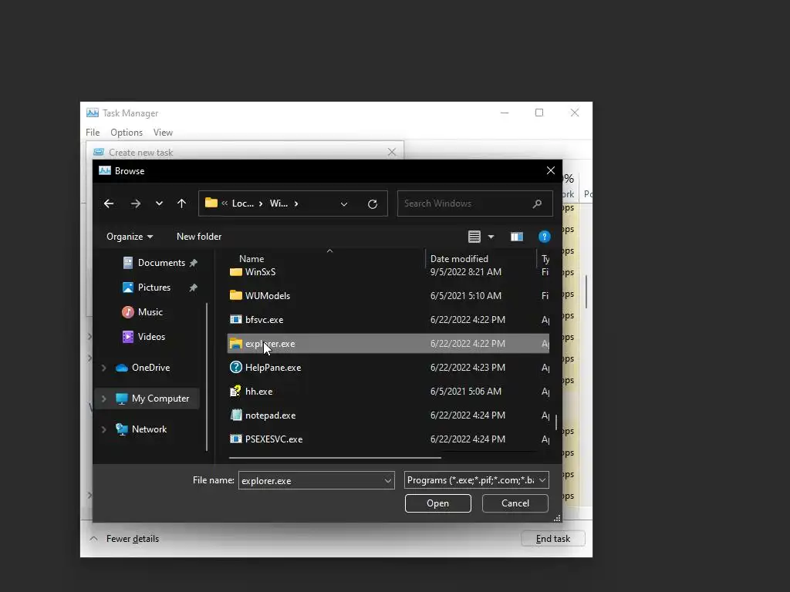Open the Browse dialog help
The image size is (790, 592).
tap(544, 237)
